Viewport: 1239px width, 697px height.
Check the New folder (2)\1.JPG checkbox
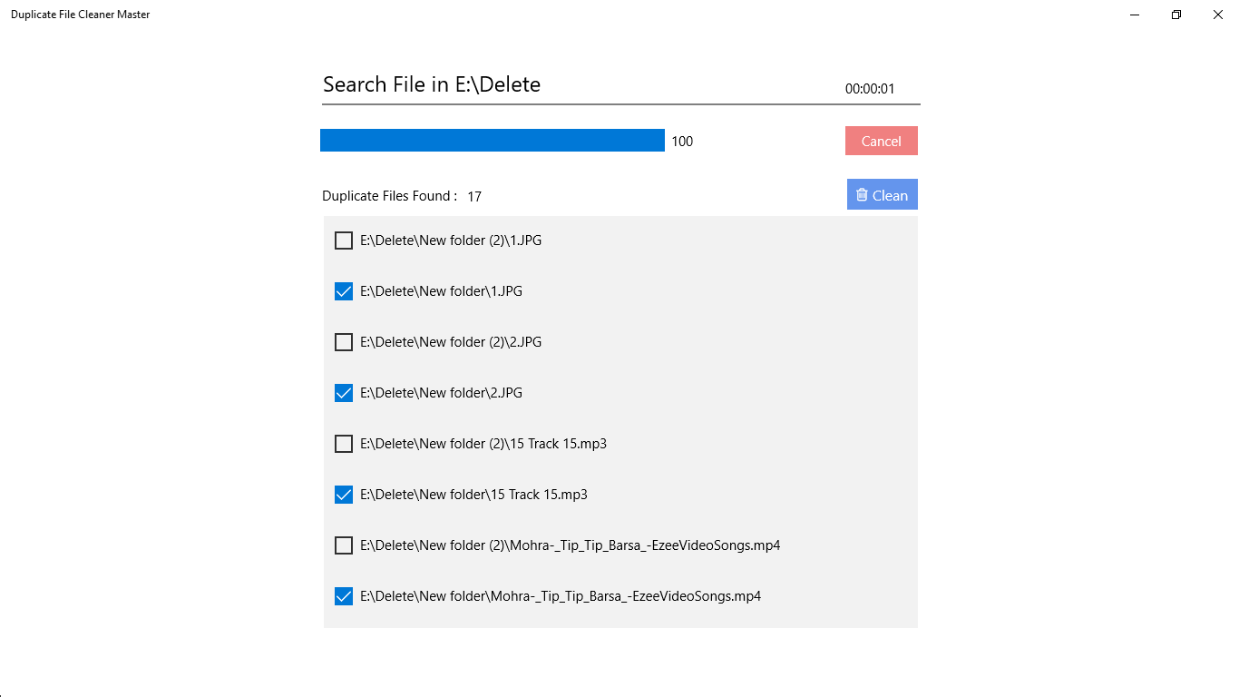[344, 241]
